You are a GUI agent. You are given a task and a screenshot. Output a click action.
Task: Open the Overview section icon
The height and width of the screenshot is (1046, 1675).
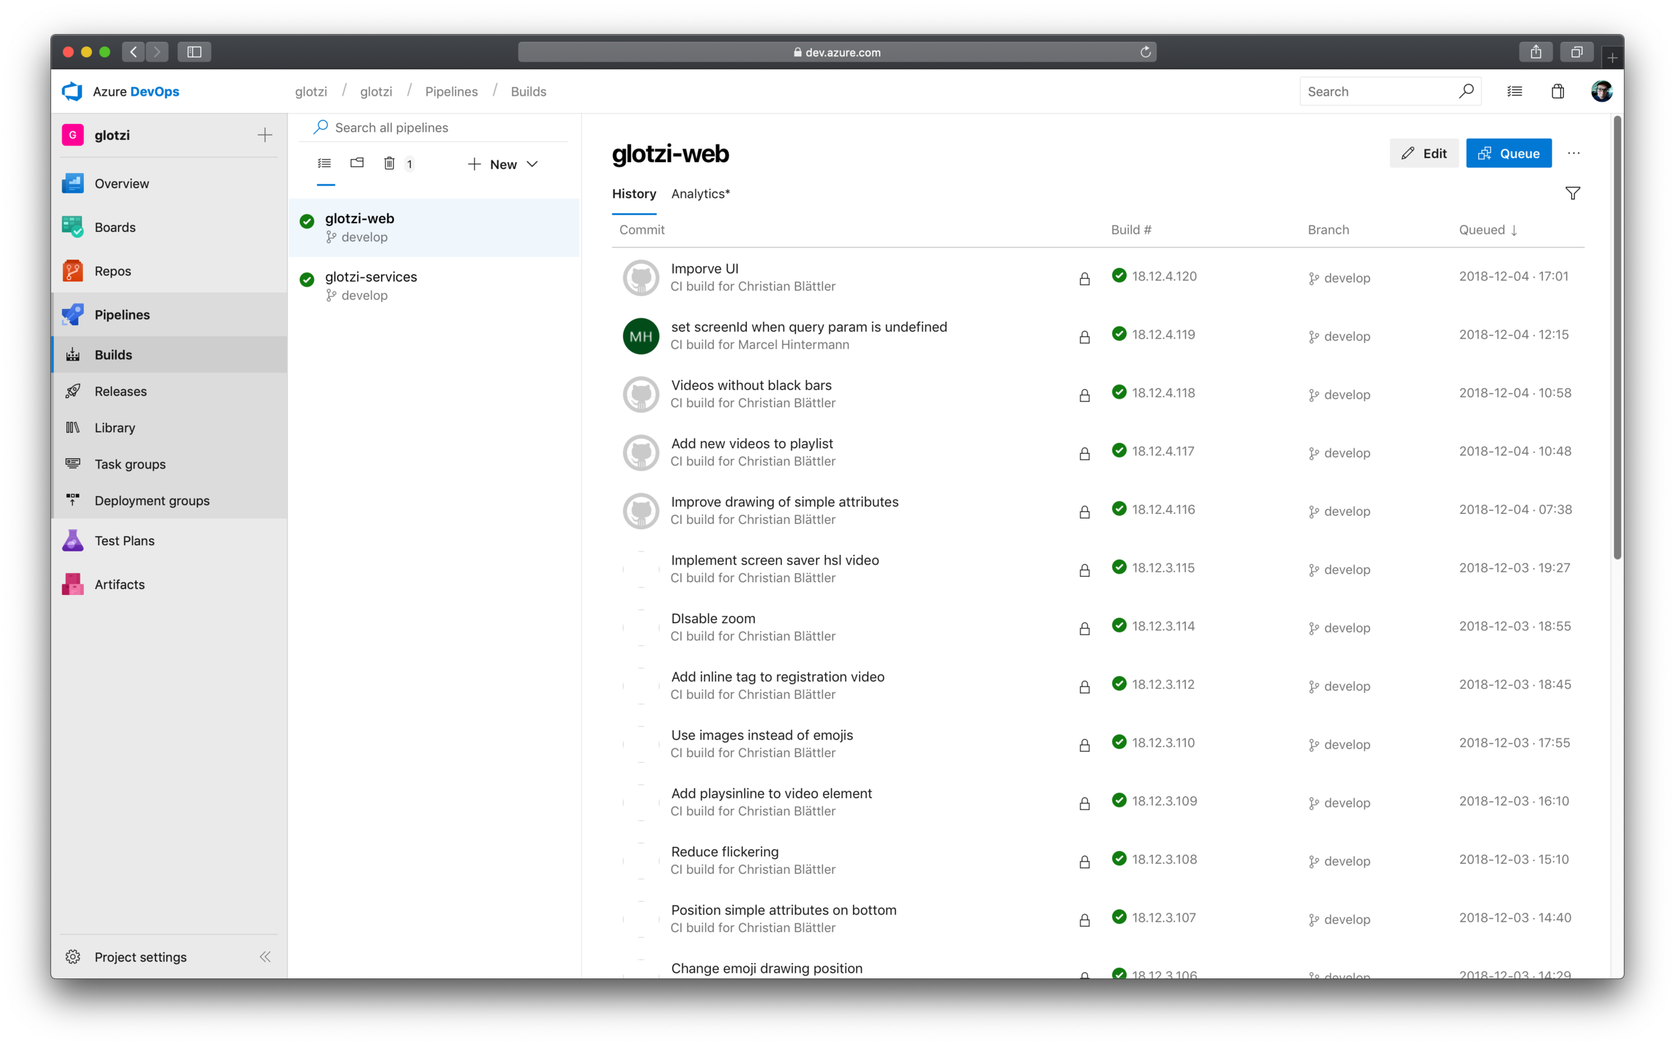(72, 184)
